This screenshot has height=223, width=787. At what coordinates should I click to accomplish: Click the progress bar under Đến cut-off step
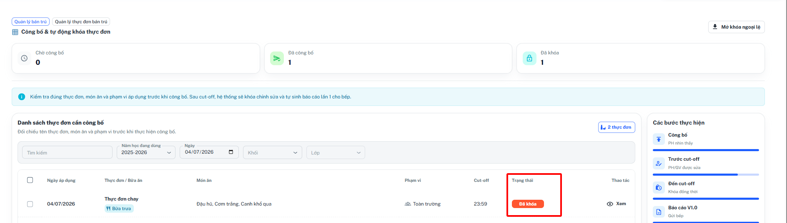(706, 199)
